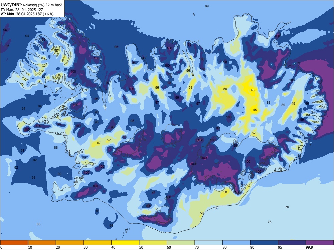Pick the 60–70 light green legend swatch
Screen dimensions: 334x250
coord(181,243)
